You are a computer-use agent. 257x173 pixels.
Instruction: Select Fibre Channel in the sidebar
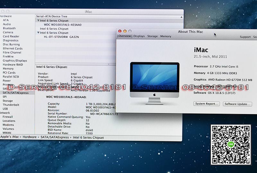click(x=12, y=53)
